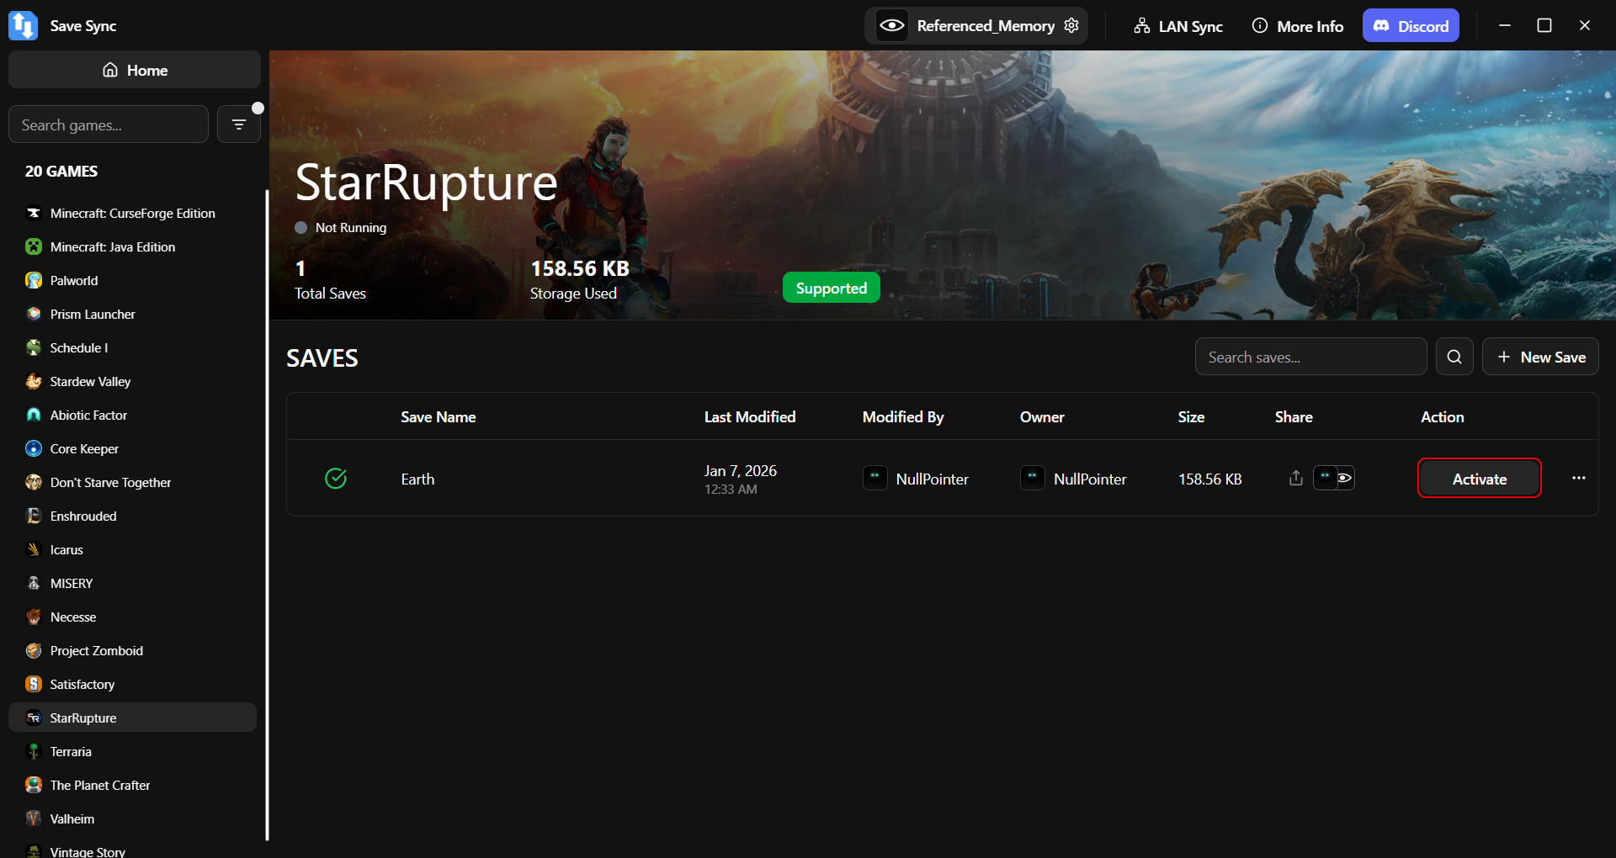Screen dimensions: 1616x858
Task: Click the Enshrouded game icon
Action: pyautogui.click(x=34, y=516)
